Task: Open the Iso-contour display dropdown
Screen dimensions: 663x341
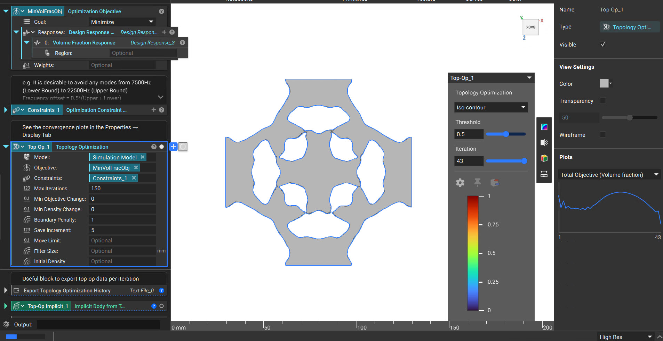Action: coord(491,107)
